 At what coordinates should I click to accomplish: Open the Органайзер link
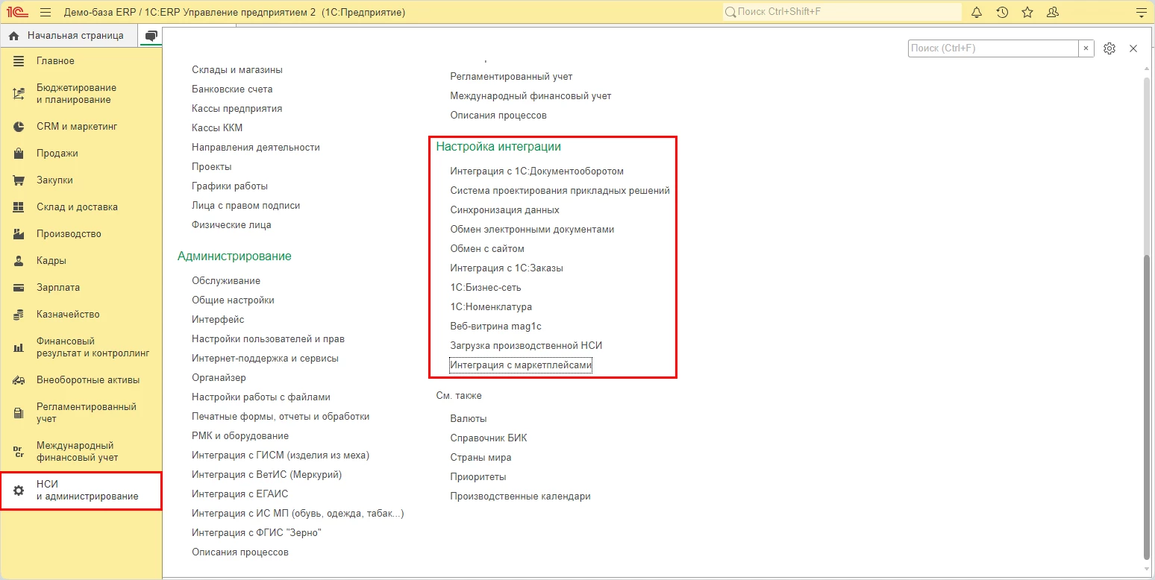click(x=219, y=378)
